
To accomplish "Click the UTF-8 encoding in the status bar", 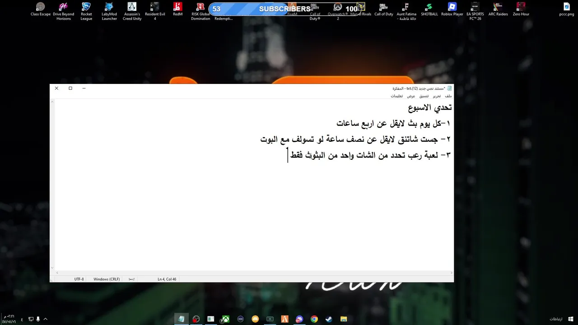I will (79, 279).
